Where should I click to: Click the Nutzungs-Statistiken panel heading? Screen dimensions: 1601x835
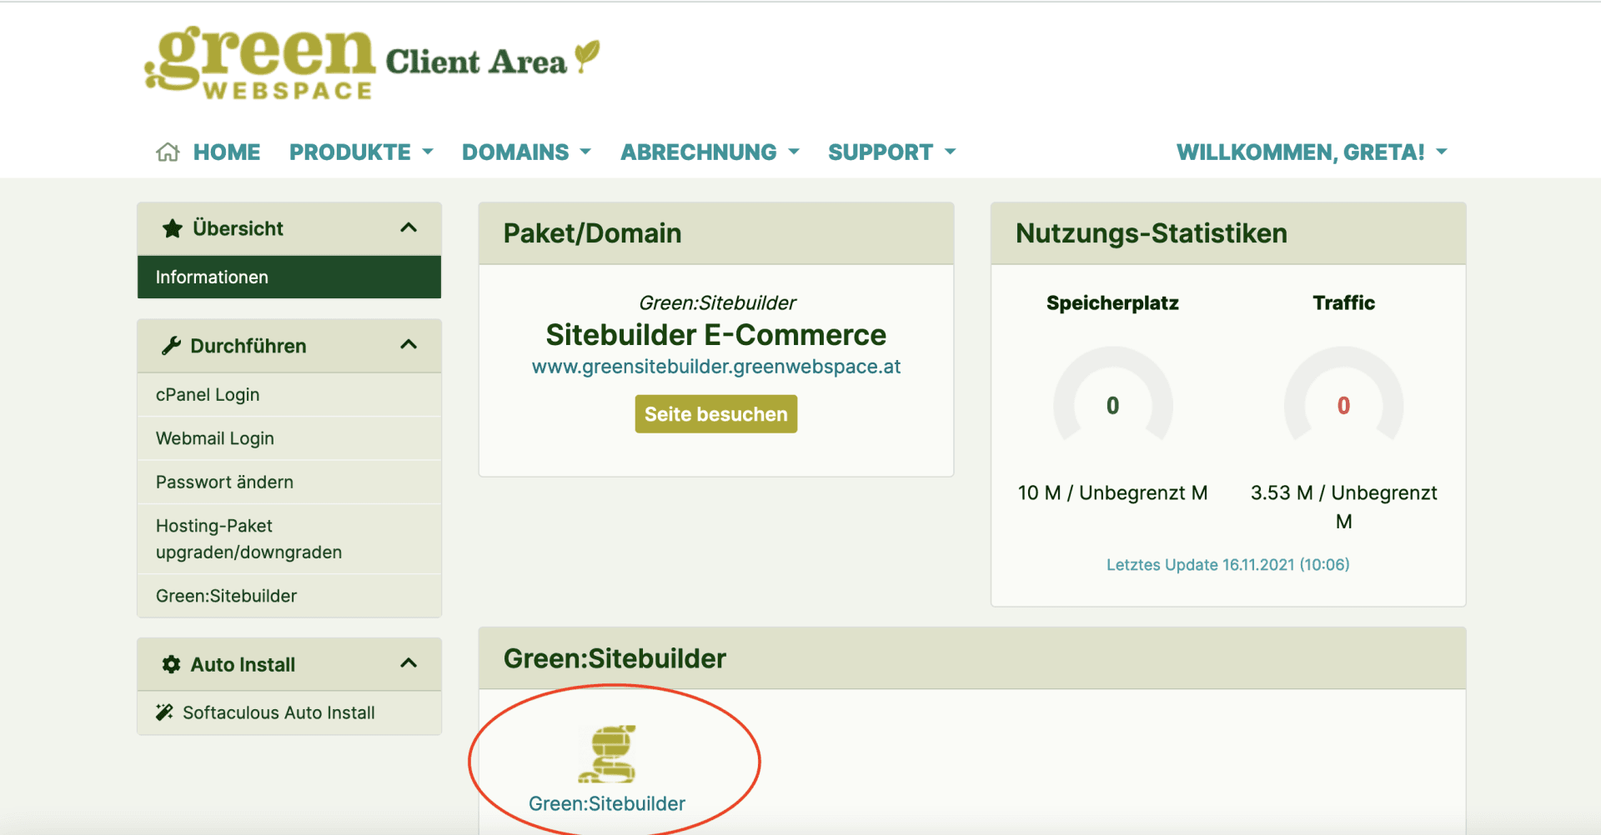(x=1152, y=233)
